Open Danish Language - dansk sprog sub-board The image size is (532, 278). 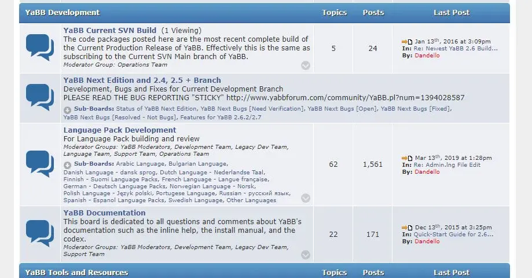109,173
